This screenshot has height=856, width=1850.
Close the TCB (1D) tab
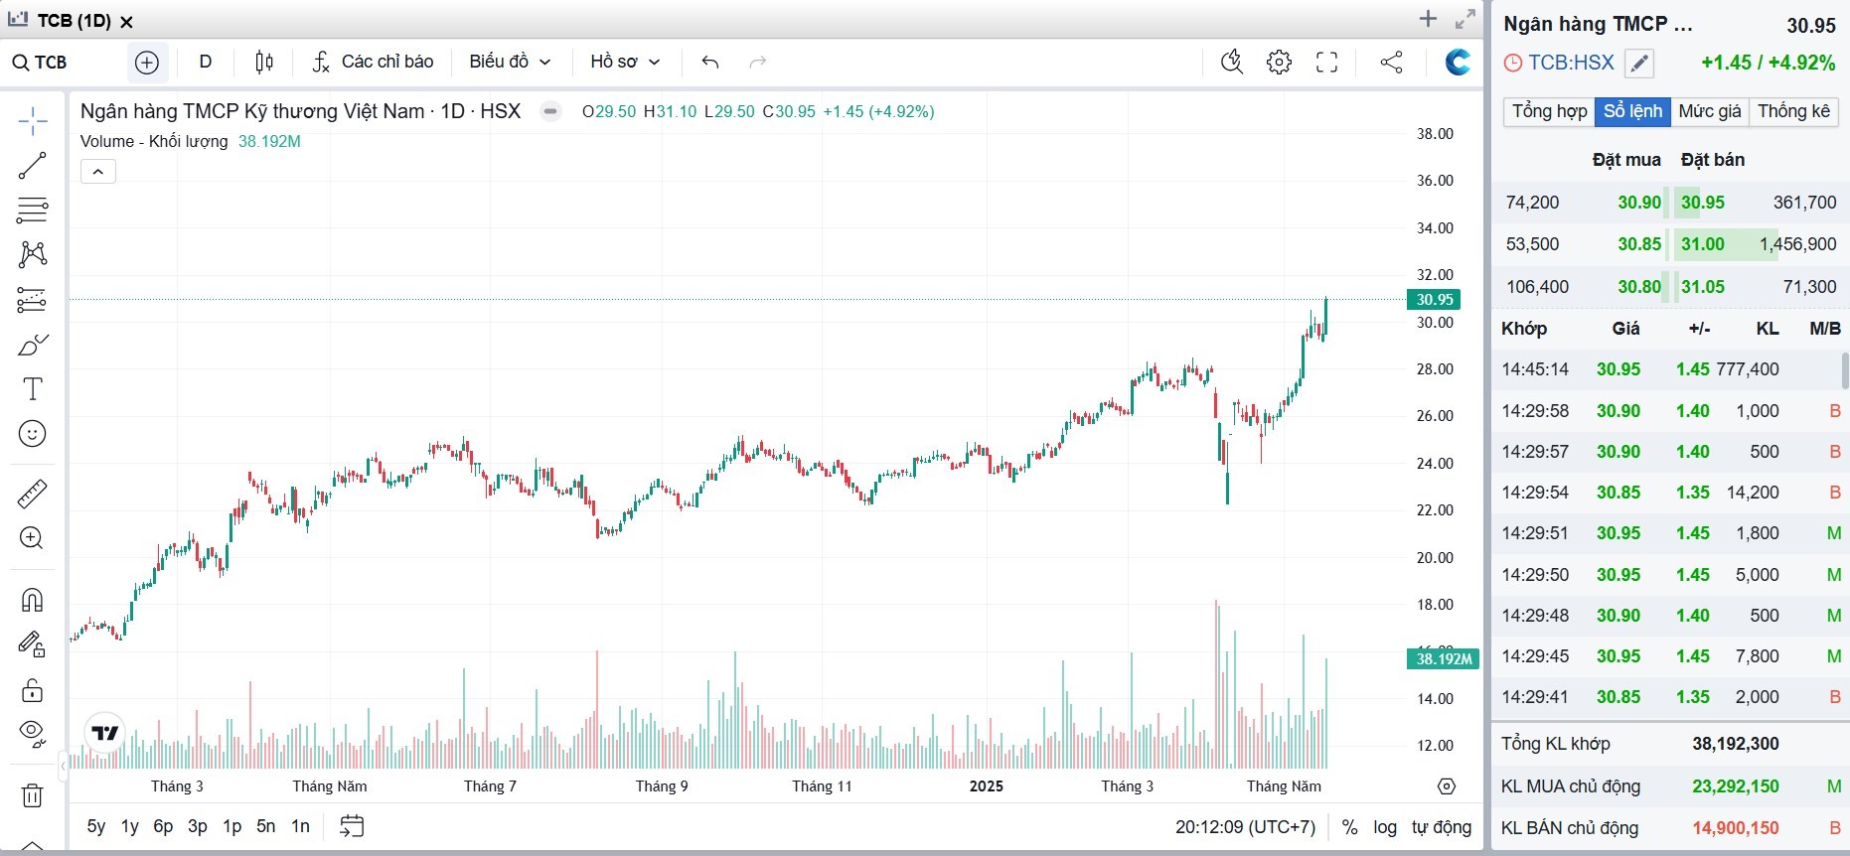[x=126, y=22]
